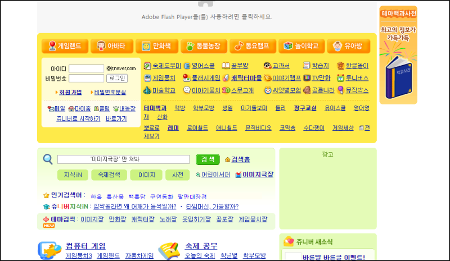Click the 스무고개 icon
The width and height of the screenshot is (450, 261).
pos(226,90)
